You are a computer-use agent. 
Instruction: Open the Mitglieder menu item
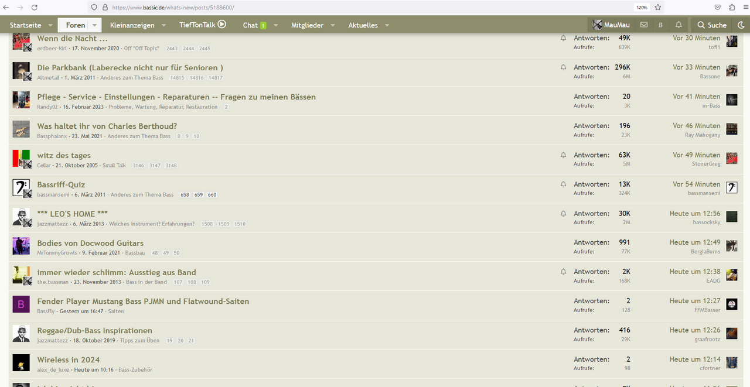[308, 25]
